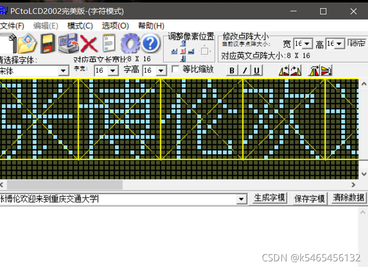Shift pixels right with the right arrow
Image resolution: width=368 pixels, height=267 pixels.
point(191,51)
